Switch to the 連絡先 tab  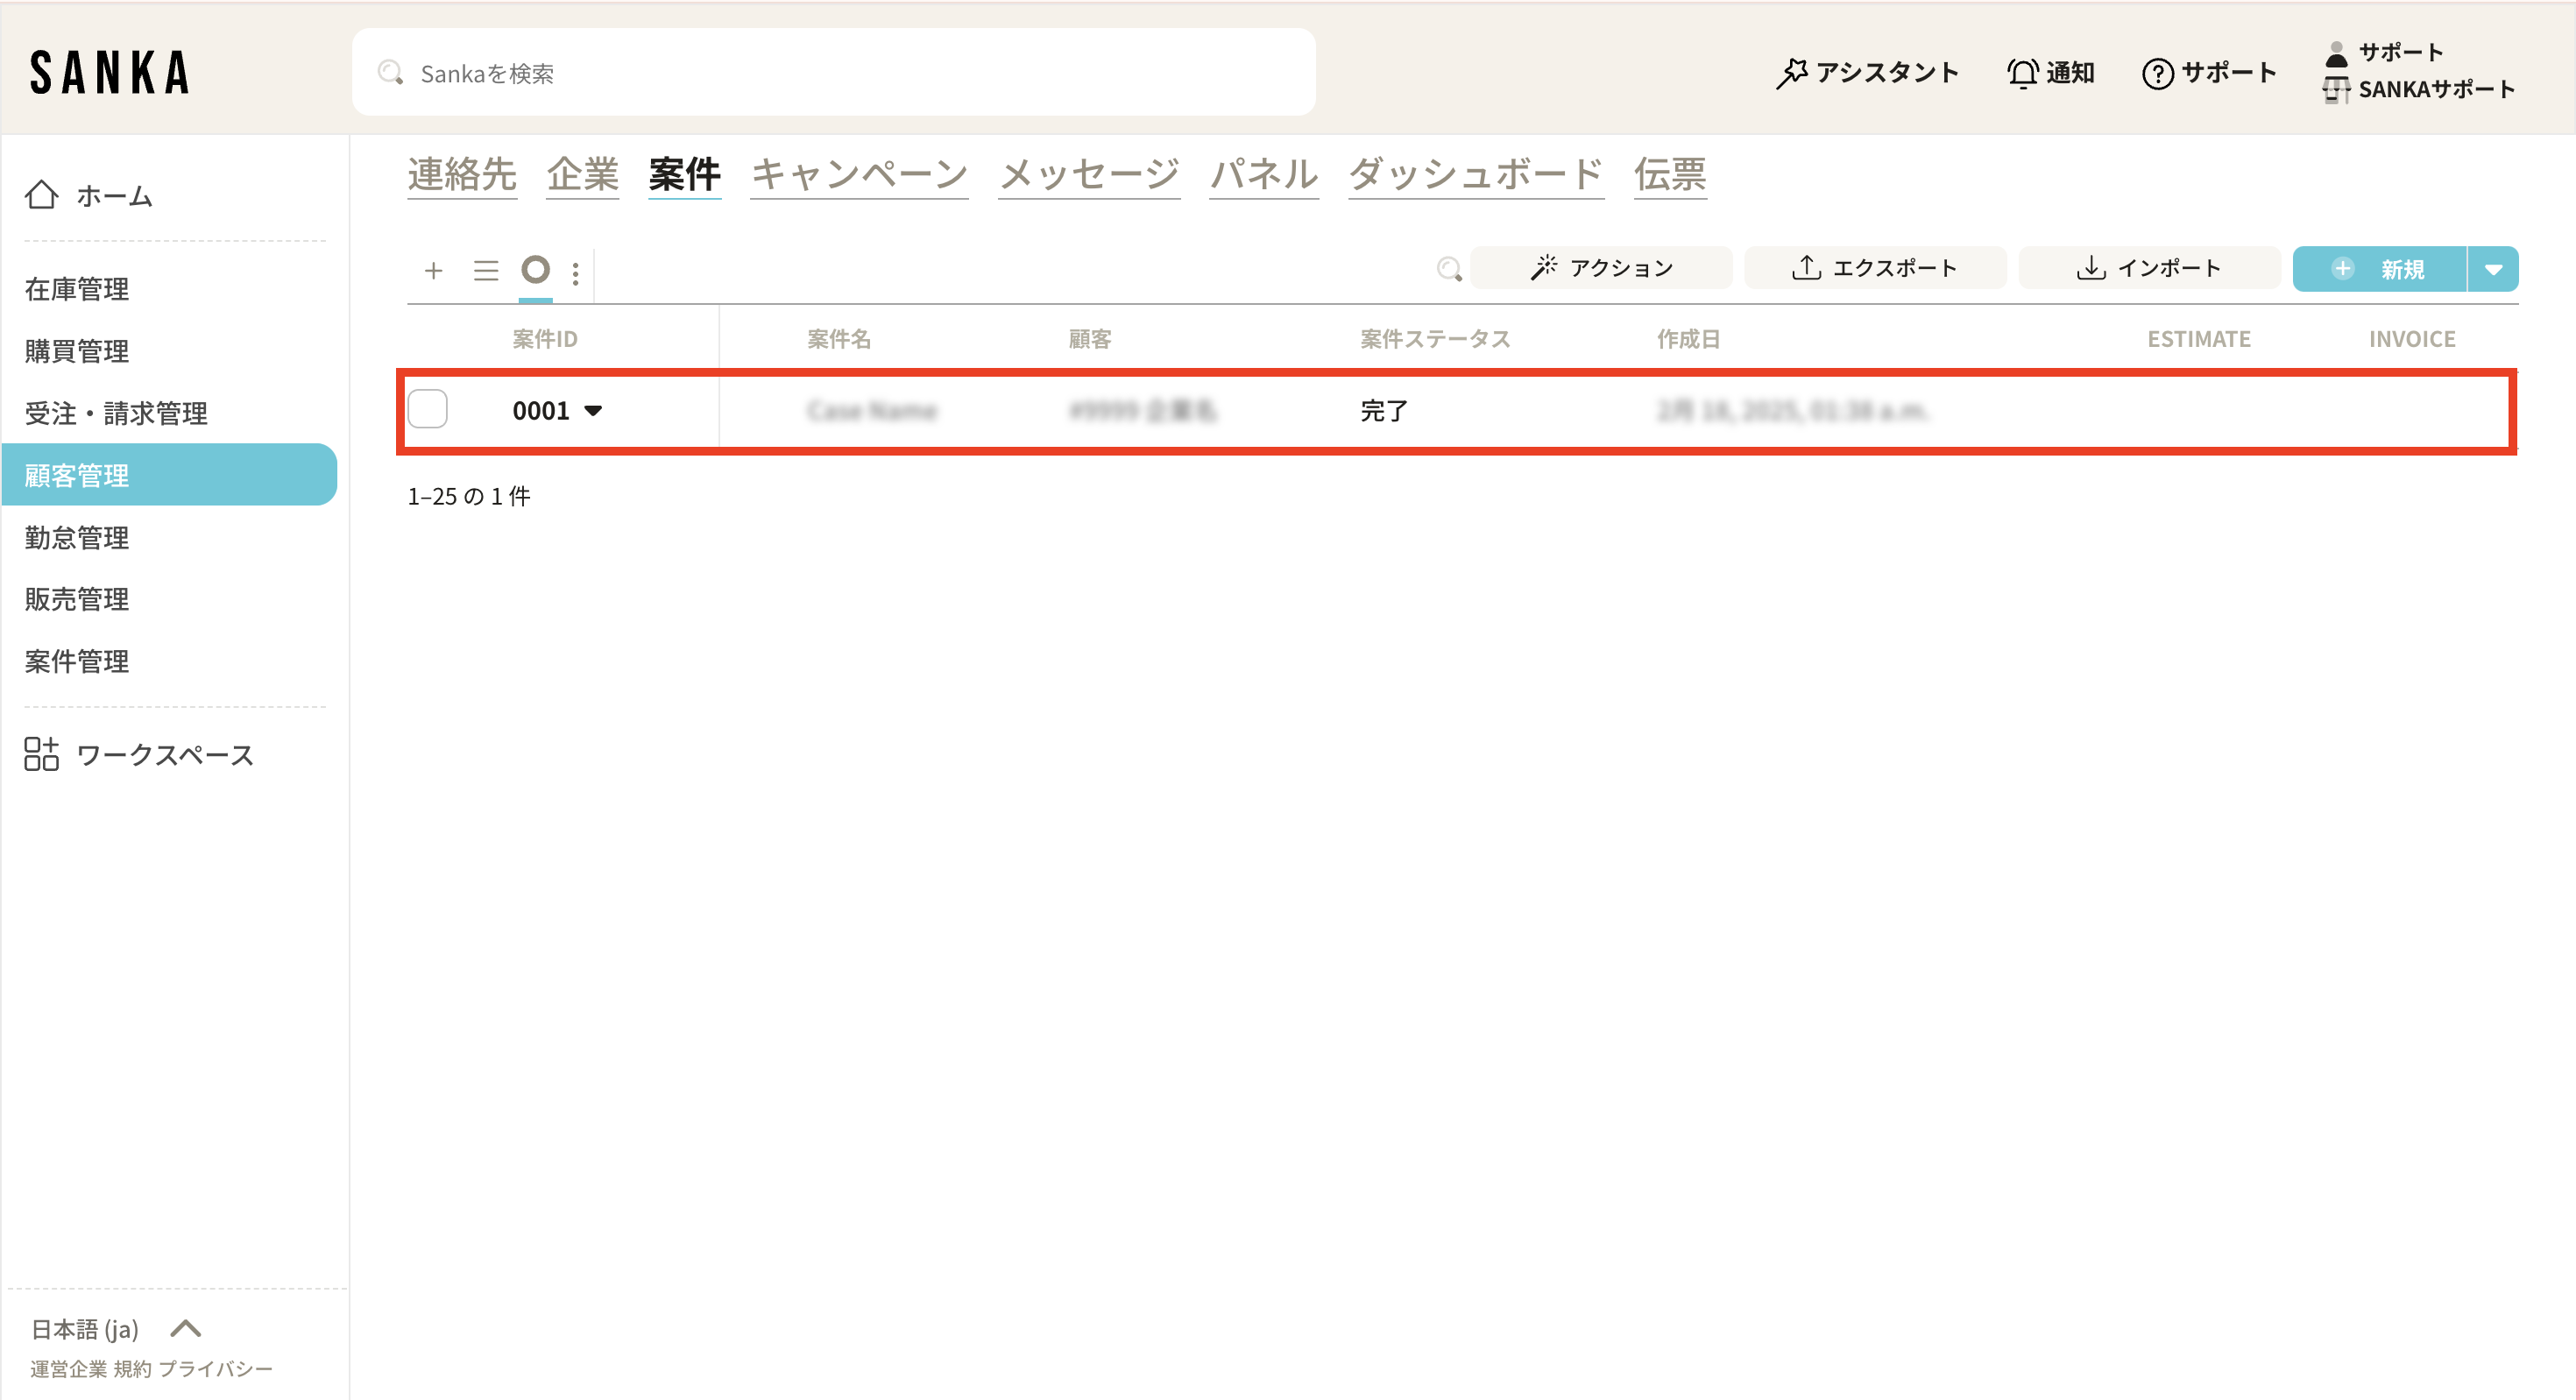coord(462,175)
